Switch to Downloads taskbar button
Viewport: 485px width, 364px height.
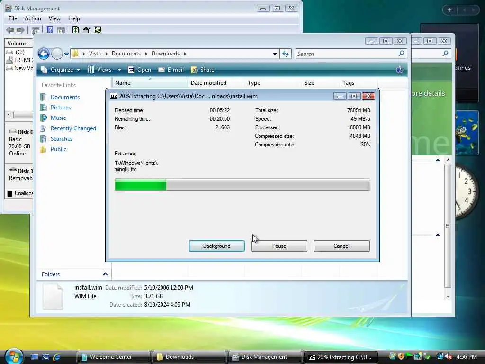189,357
